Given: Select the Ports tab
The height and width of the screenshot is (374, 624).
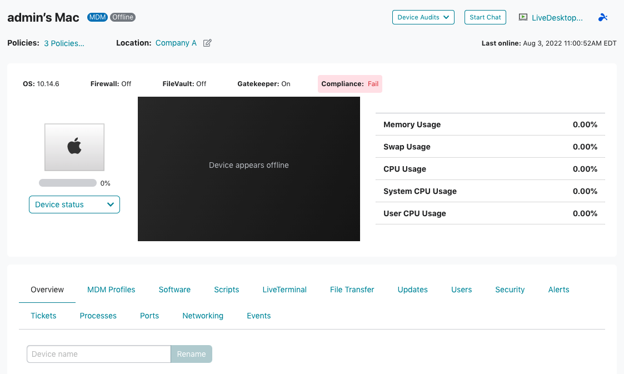Looking at the screenshot, I should pos(149,316).
